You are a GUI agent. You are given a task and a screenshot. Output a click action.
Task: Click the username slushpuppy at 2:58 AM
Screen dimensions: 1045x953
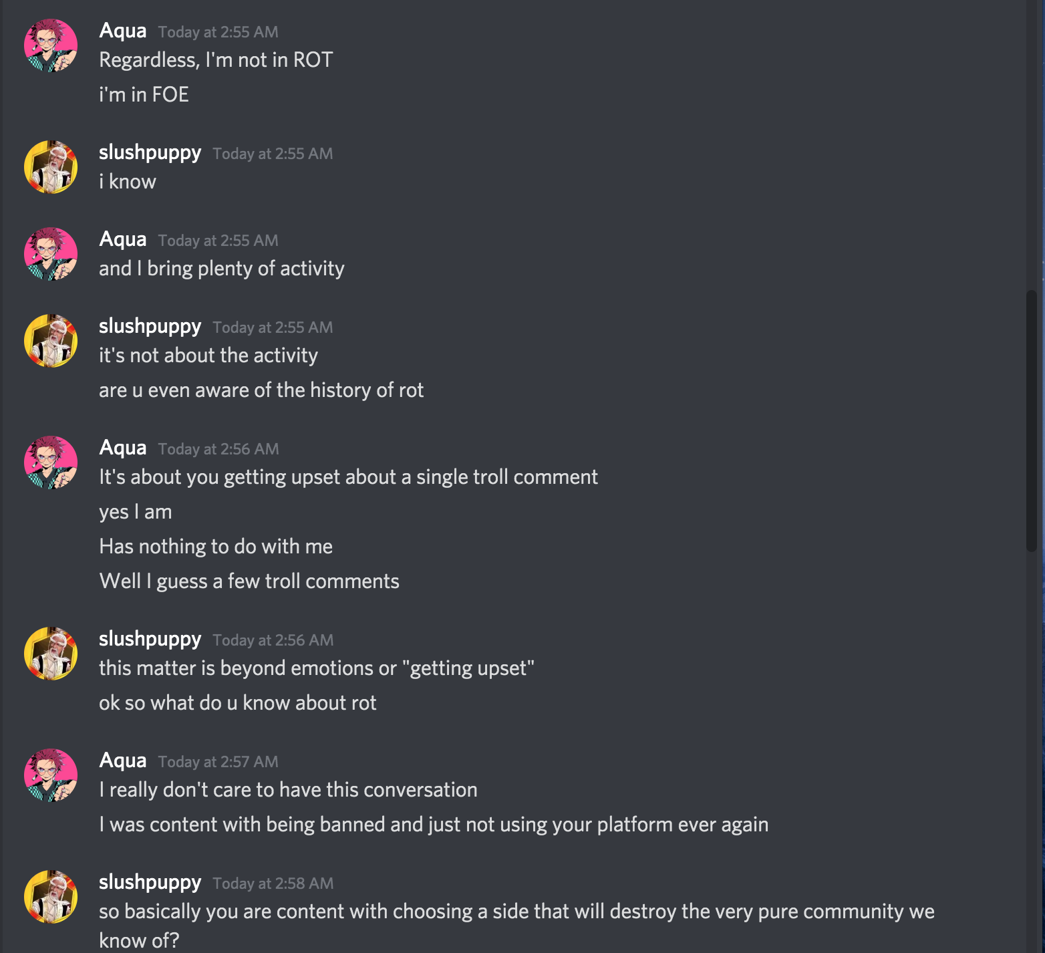click(x=150, y=883)
